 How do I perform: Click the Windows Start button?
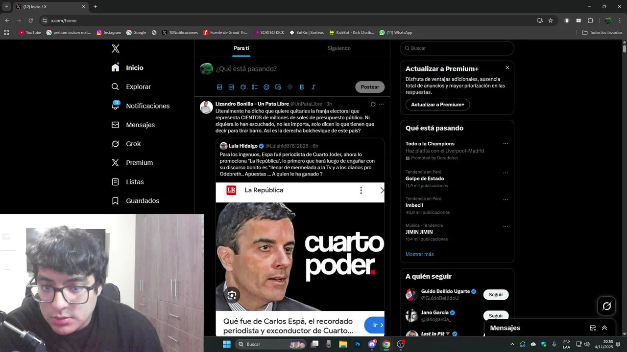point(227,344)
